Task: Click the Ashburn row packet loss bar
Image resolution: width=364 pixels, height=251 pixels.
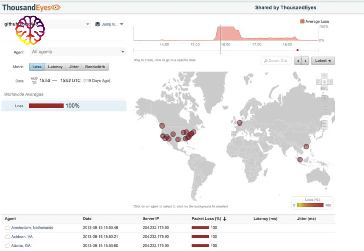Action: [x=200, y=237]
